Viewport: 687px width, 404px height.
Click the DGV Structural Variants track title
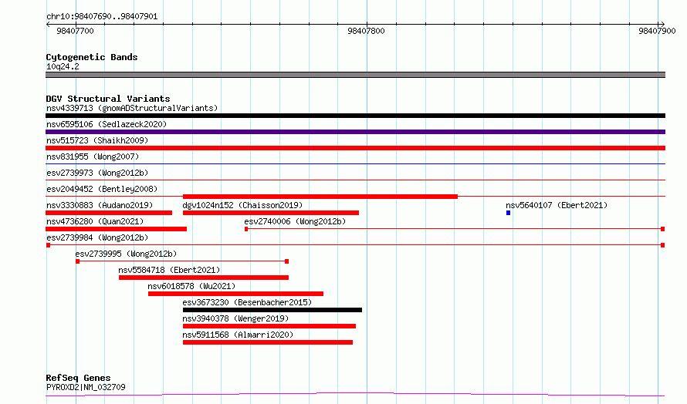coord(108,99)
